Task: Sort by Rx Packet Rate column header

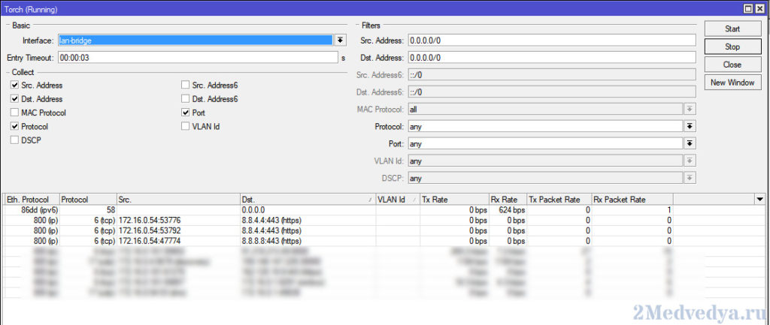Action: [x=632, y=200]
